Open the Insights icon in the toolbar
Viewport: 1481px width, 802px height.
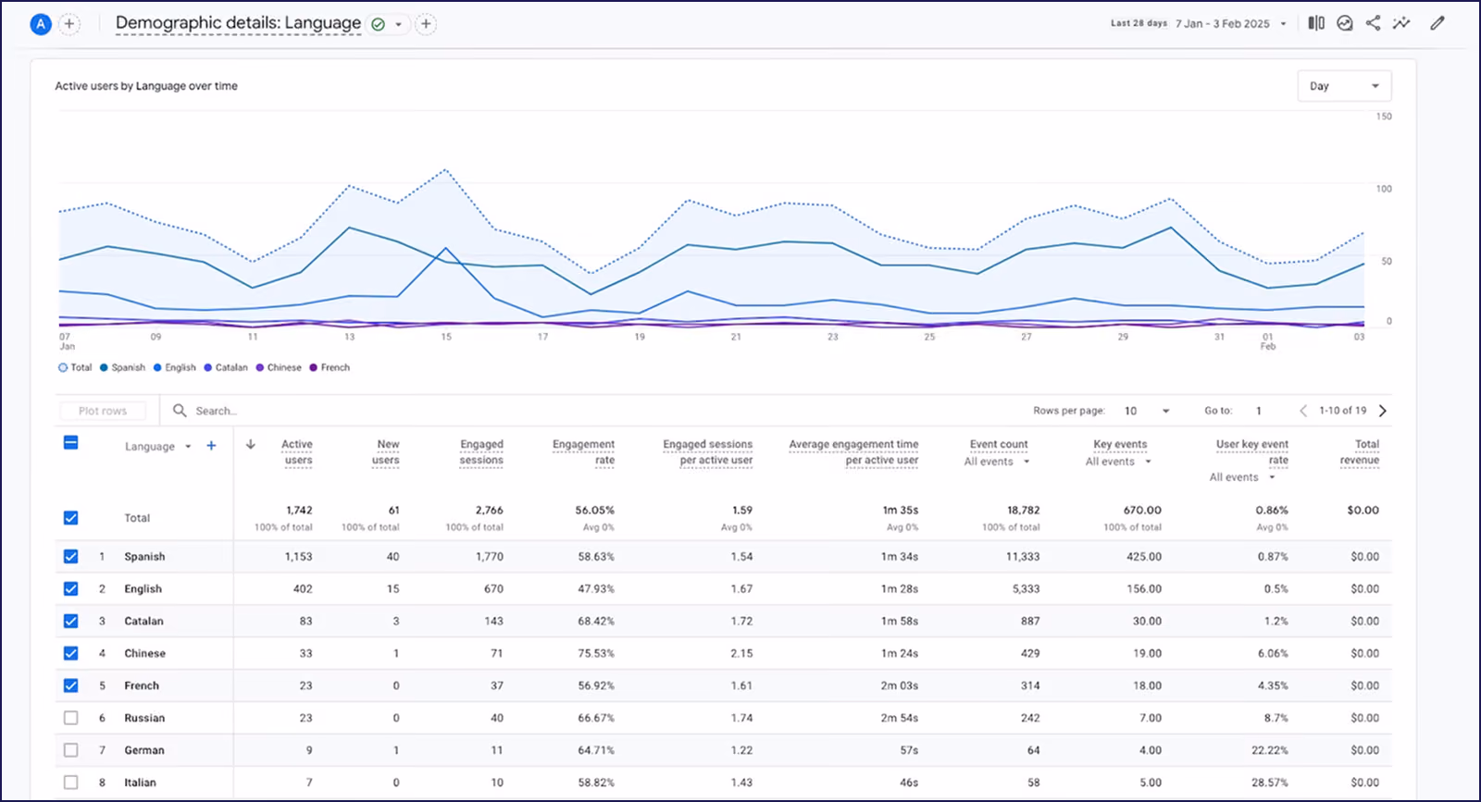[x=1345, y=23]
